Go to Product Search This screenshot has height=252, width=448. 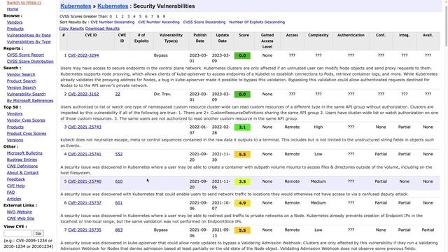(x=22, y=81)
